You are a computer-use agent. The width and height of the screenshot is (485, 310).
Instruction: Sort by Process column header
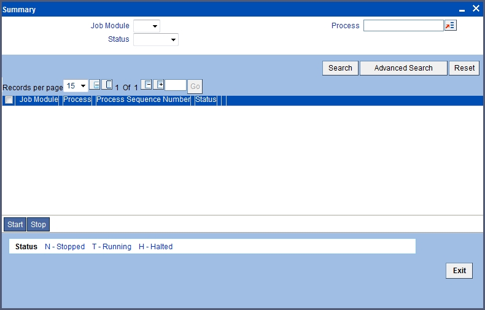[77, 99]
